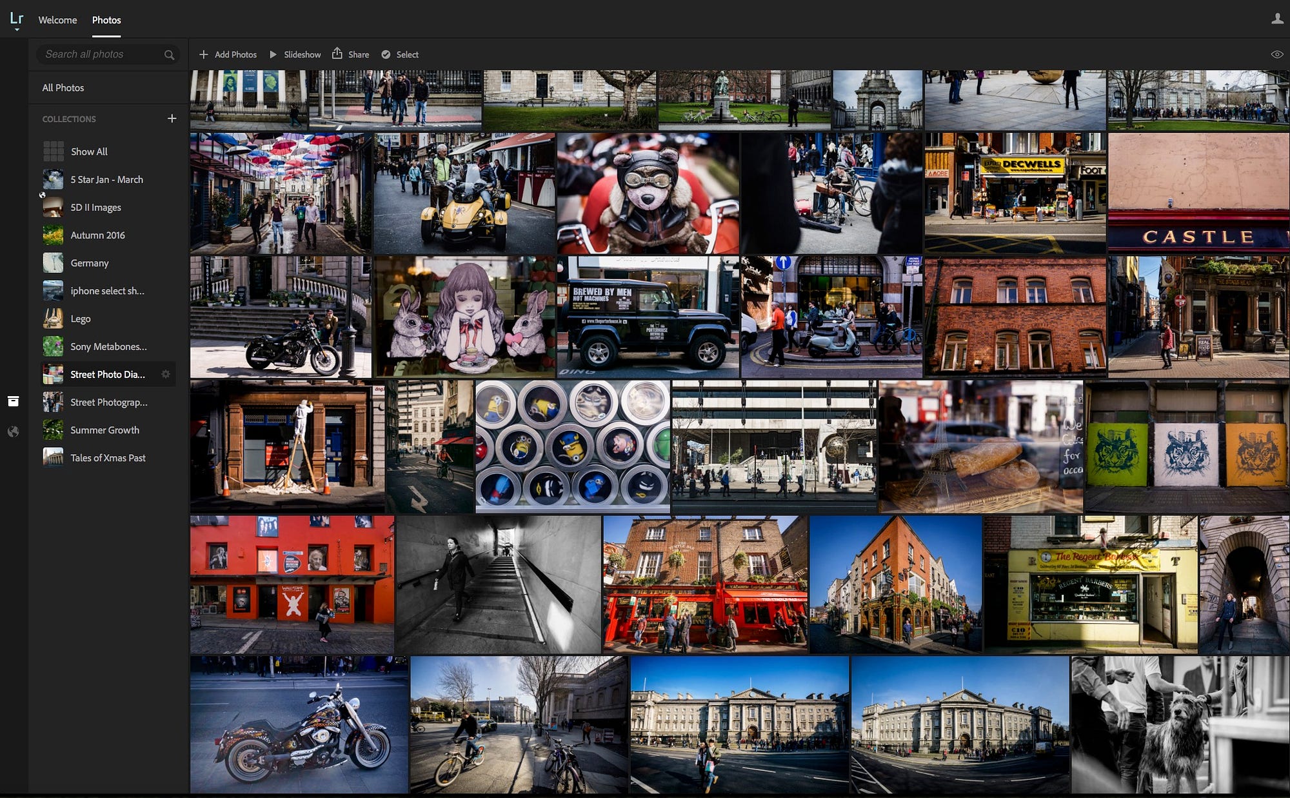
Task: Start the Slideshow play button
Action: click(x=273, y=55)
